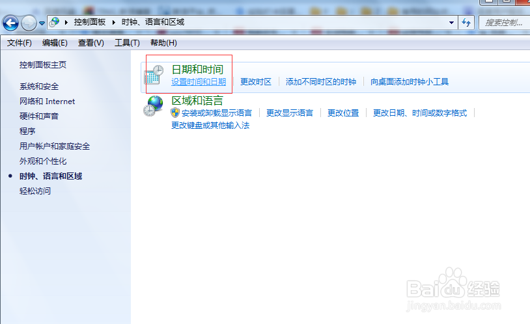The height and width of the screenshot is (324, 530).
Task: Click 安装或卸载显示语言 link
Action: click(217, 113)
